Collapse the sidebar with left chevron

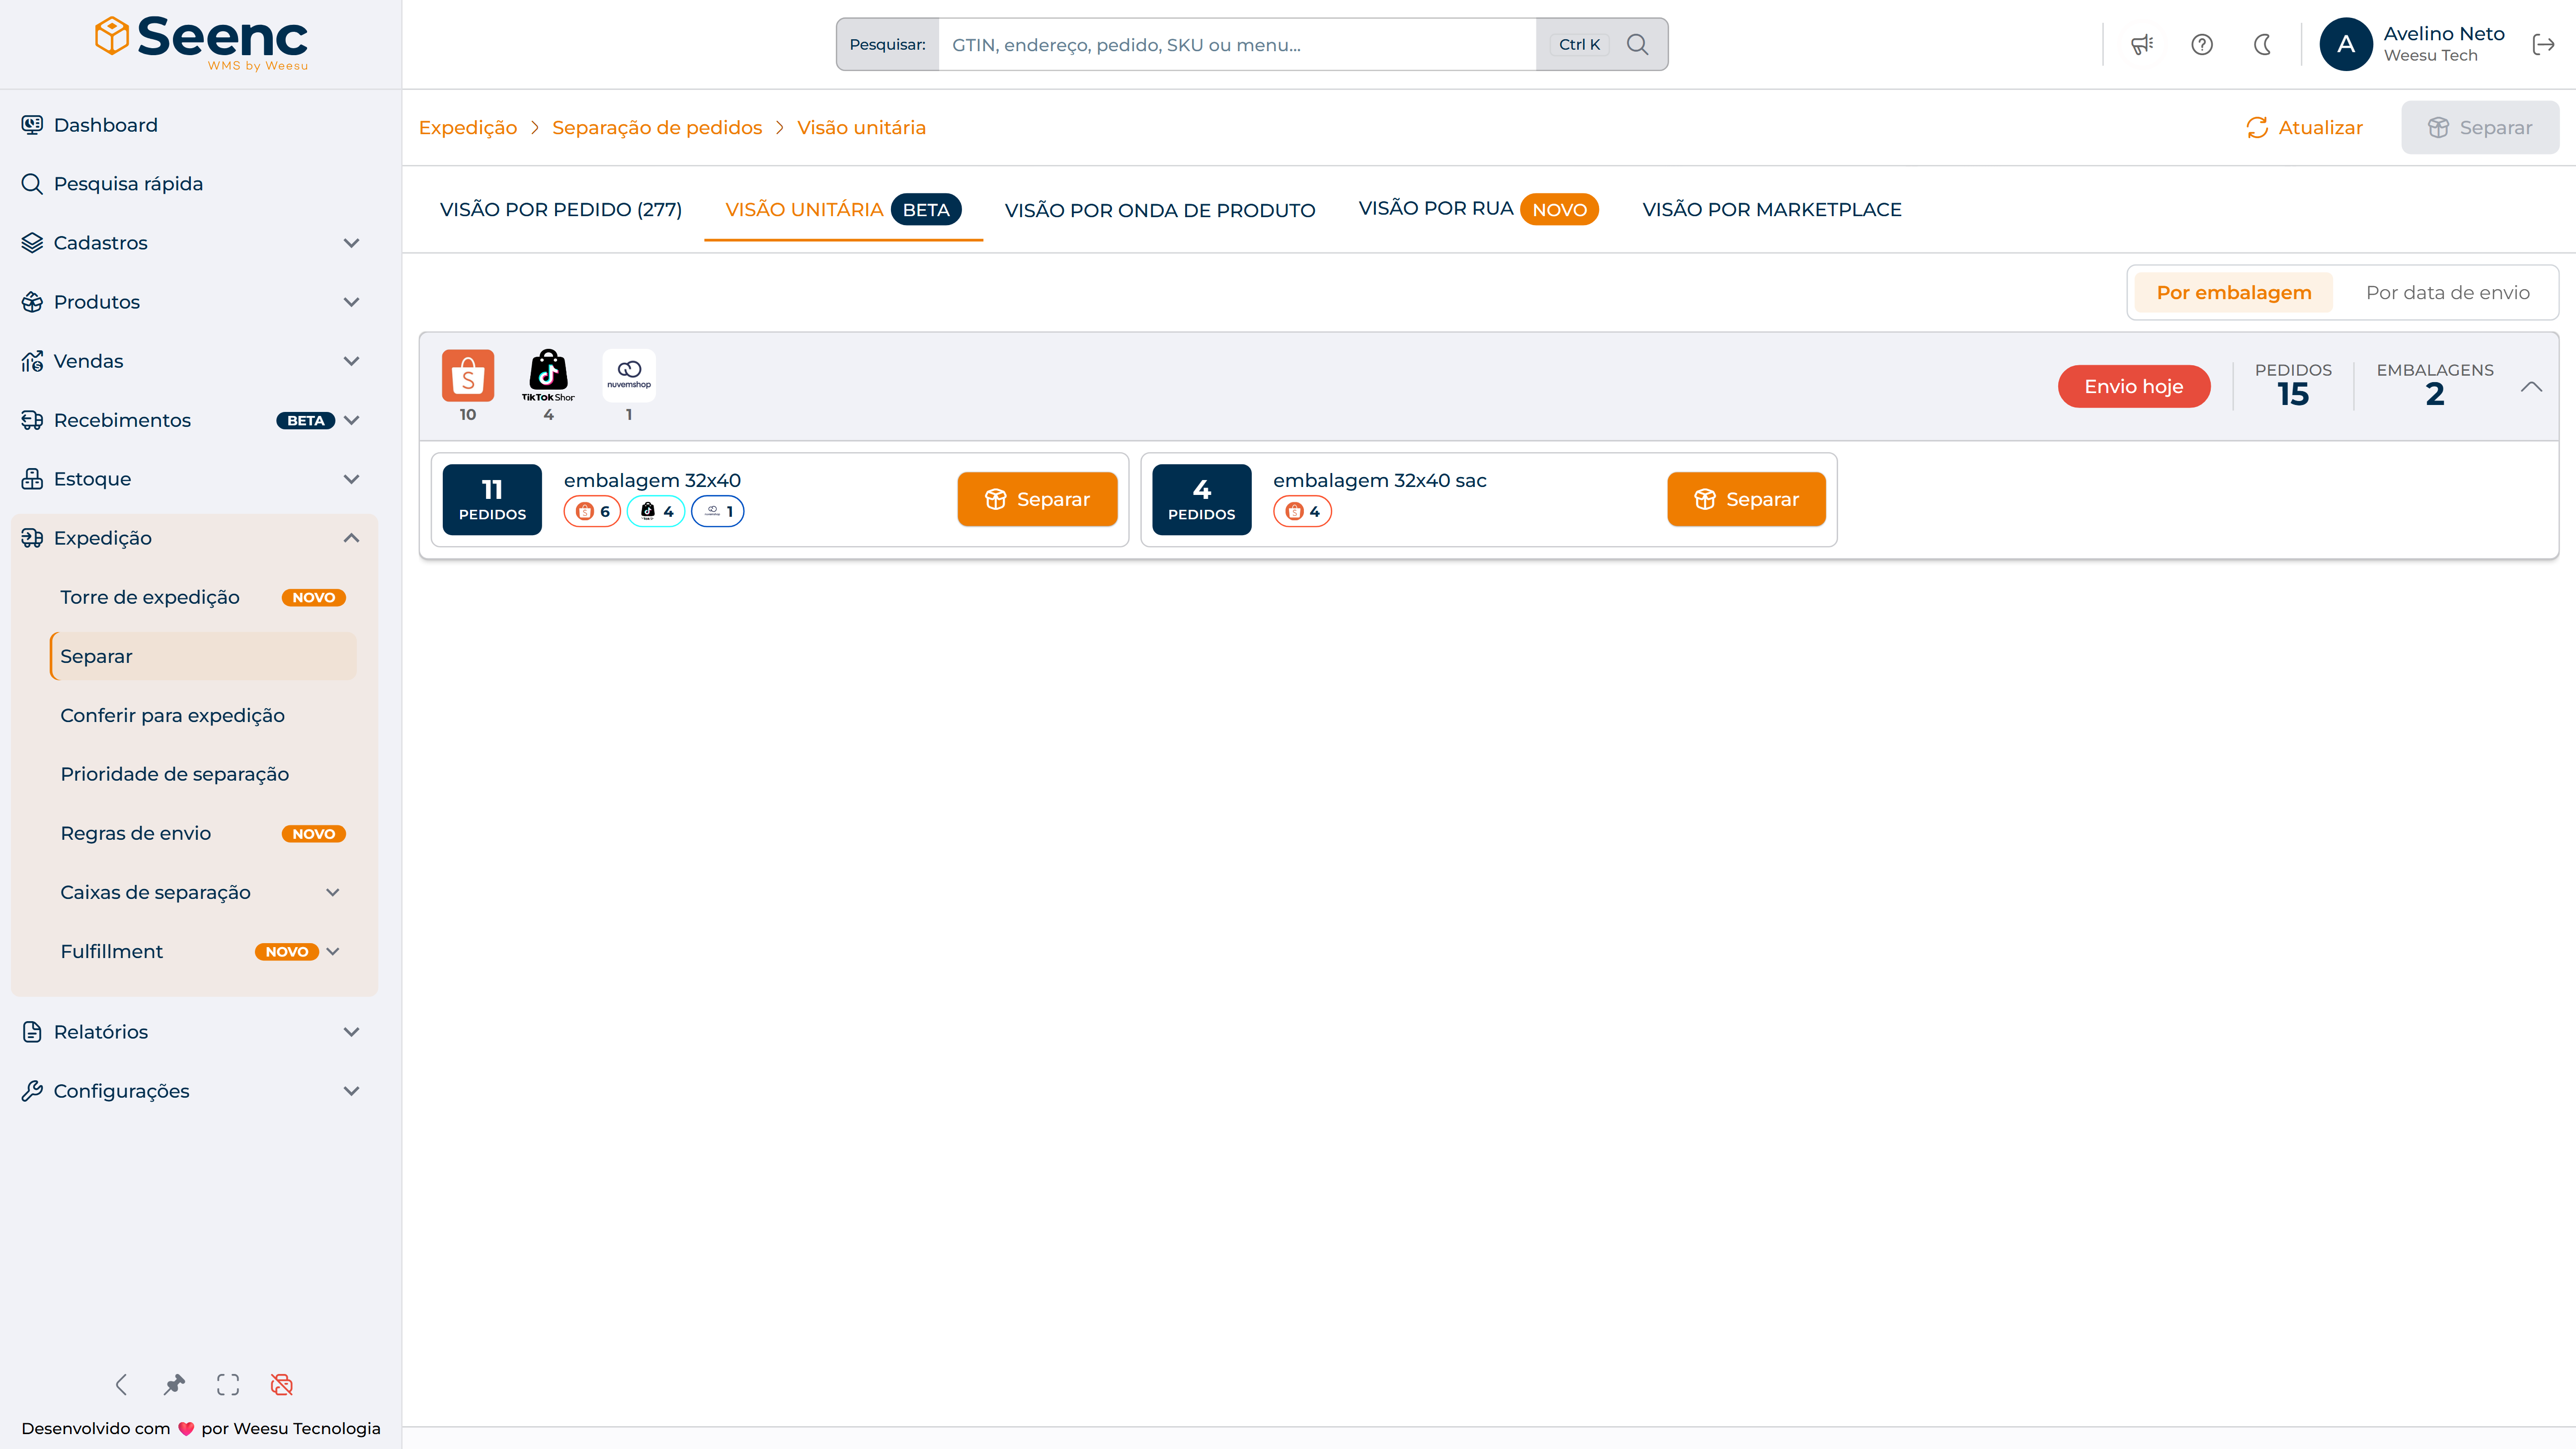[121, 1384]
